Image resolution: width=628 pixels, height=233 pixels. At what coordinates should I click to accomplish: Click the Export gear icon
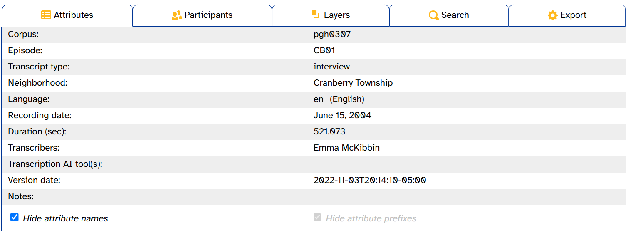(x=553, y=15)
